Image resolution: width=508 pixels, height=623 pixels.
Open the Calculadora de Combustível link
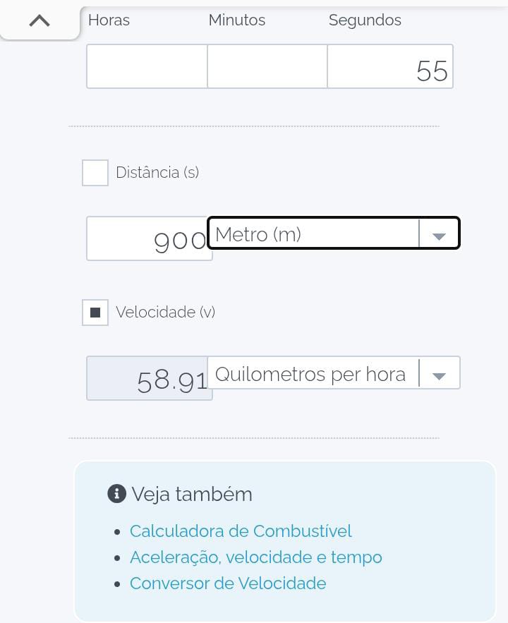pyautogui.click(x=241, y=531)
